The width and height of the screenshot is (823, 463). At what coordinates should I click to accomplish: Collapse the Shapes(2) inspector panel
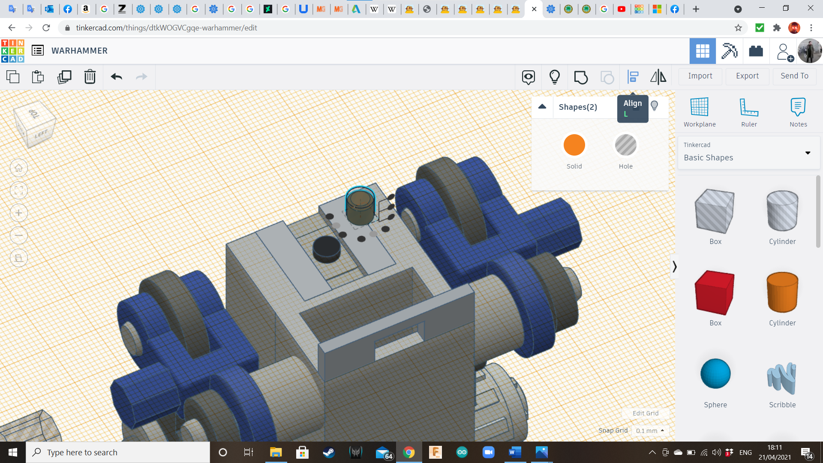(542, 107)
